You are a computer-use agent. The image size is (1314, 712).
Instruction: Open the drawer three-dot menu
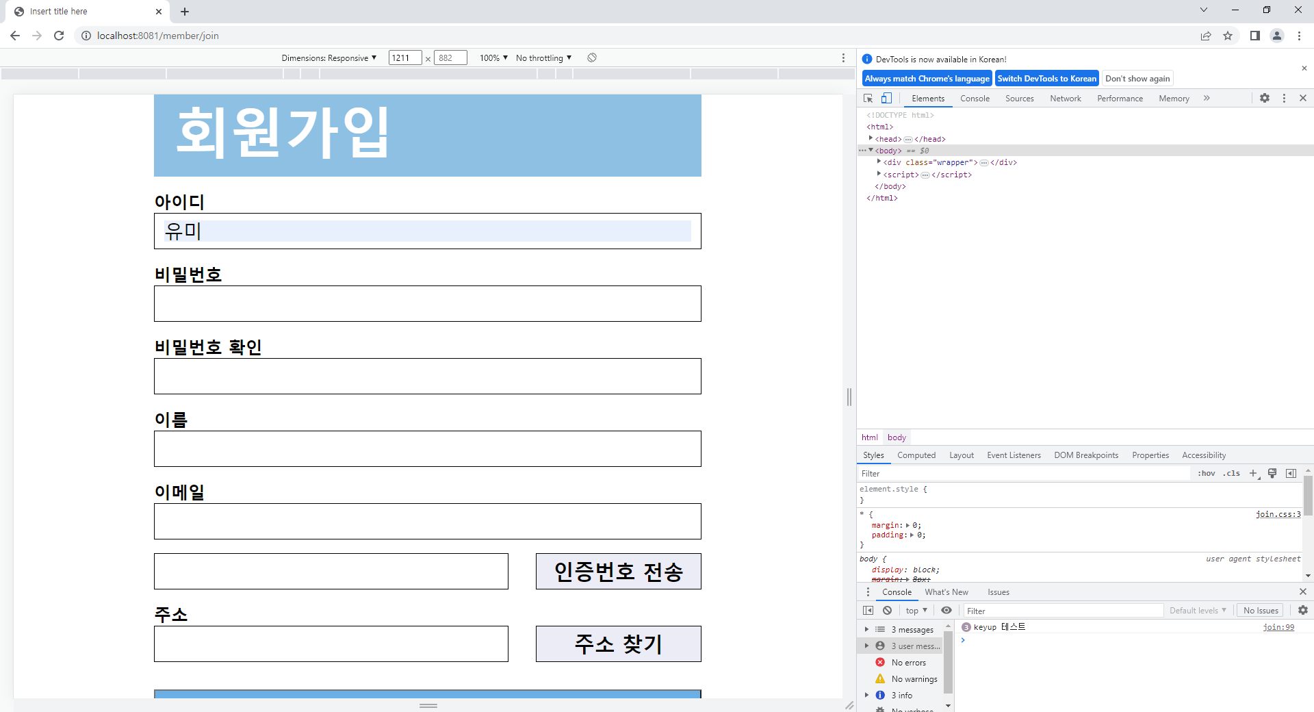tap(868, 592)
